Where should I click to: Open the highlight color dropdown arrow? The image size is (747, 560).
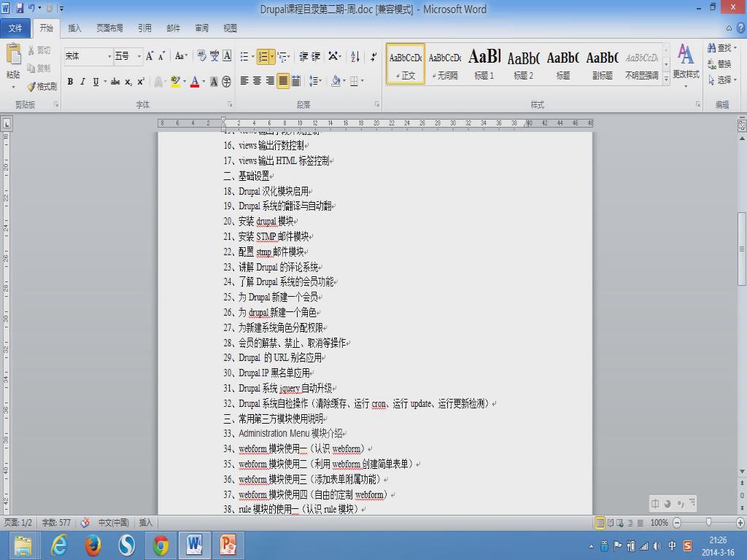click(x=185, y=82)
